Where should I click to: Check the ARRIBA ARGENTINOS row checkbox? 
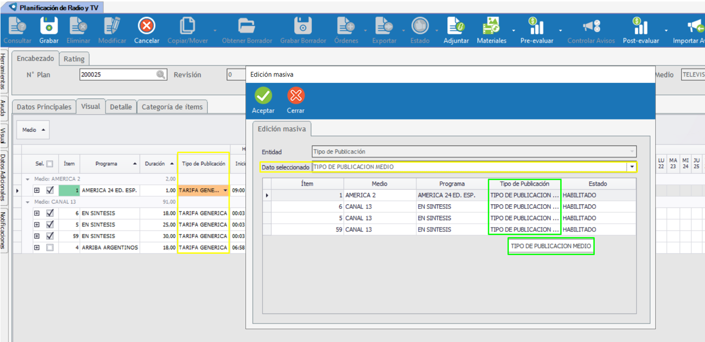point(49,248)
